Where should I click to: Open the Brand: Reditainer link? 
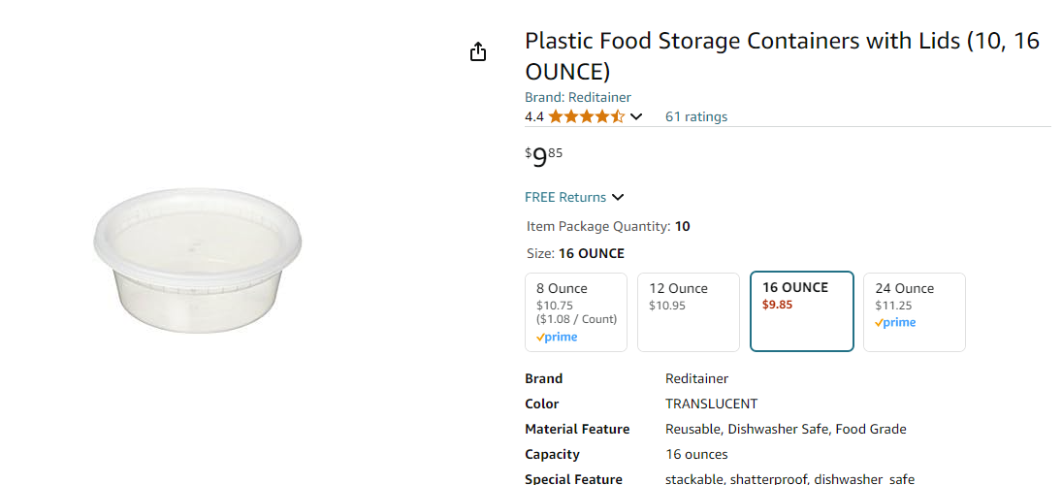(578, 97)
